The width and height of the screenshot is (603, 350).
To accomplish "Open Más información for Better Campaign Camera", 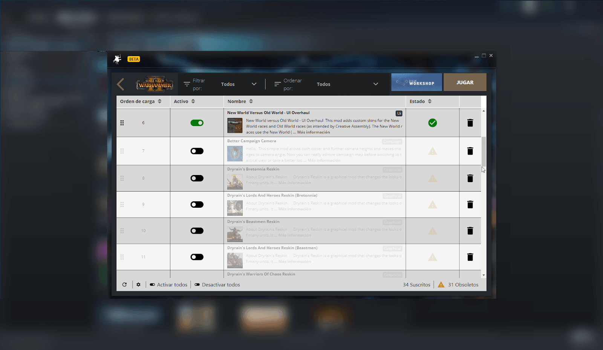I will point(324,160).
